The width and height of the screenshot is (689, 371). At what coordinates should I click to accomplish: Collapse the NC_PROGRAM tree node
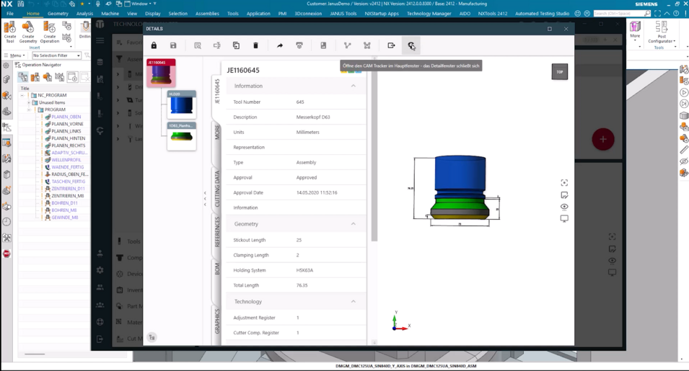22,95
